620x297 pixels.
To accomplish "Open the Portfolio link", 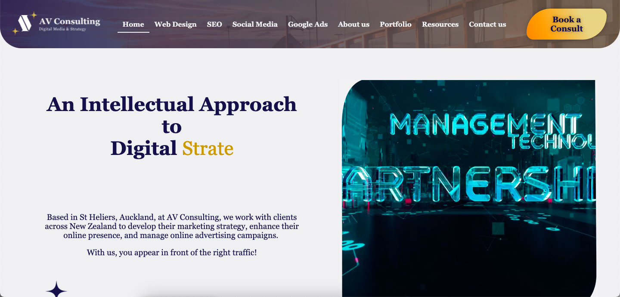I will pyautogui.click(x=396, y=25).
